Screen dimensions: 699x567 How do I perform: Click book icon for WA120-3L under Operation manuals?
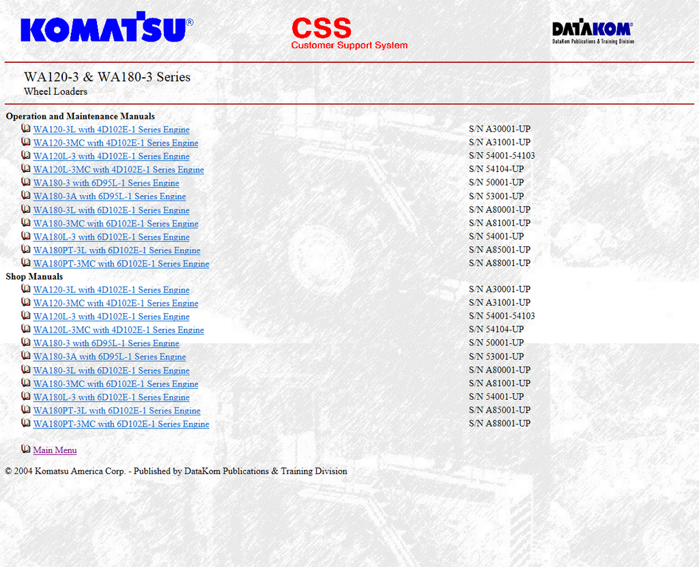pyautogui.click(x=26, y=129)
